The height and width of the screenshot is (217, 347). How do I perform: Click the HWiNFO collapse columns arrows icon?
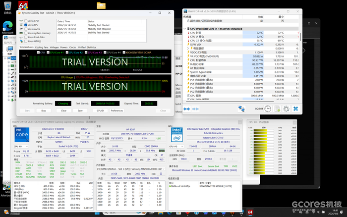195,109
